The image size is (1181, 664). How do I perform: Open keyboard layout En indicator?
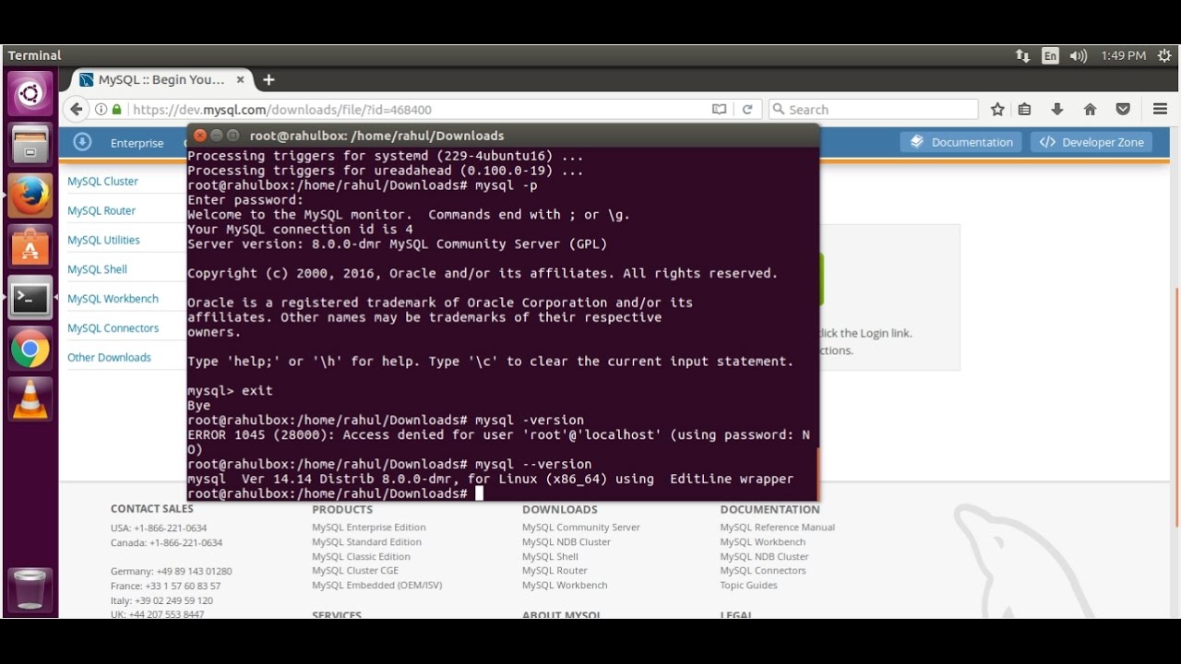coord(1050,55)
